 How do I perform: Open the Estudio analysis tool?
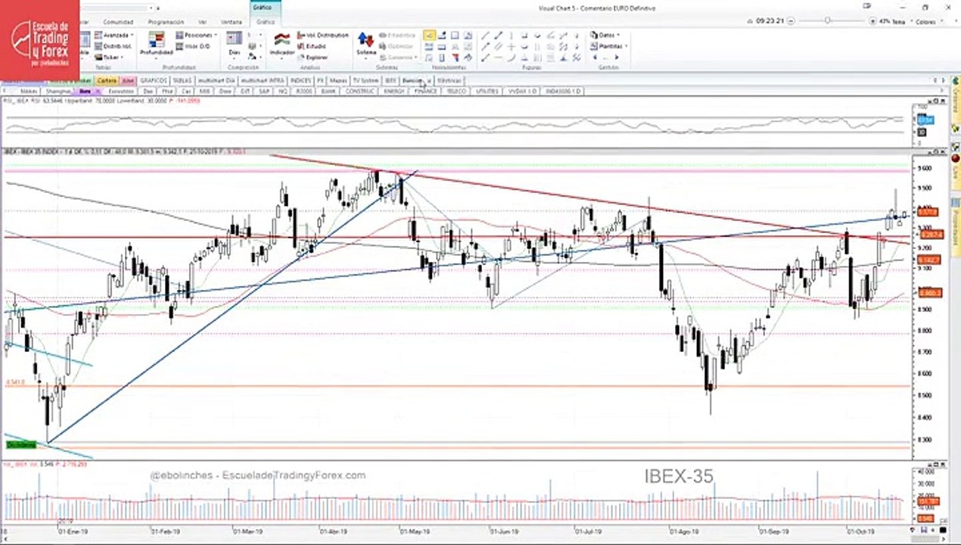point(313,46)
